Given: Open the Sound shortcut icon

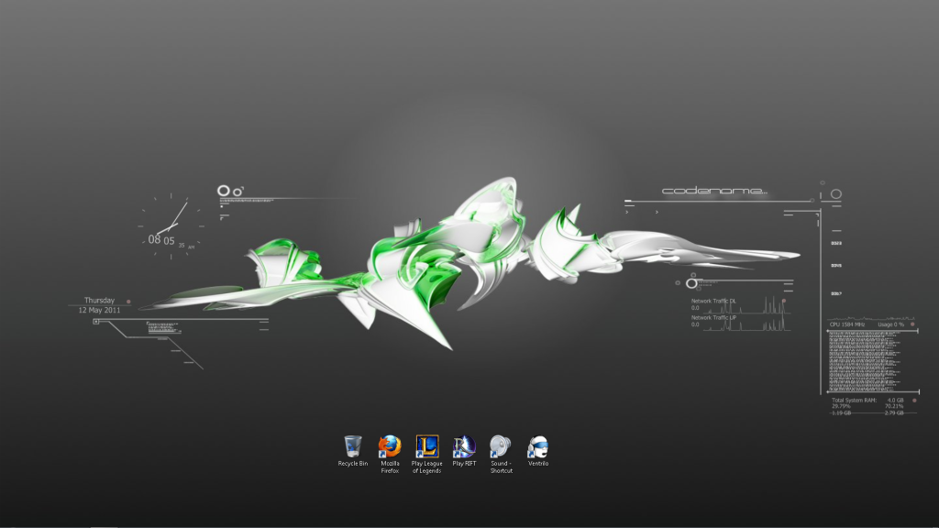Looking at the screenshot, I should click(501, 446).
